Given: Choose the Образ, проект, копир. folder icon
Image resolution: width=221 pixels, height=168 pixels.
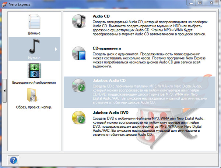Looking at the screenshot, I should point(32,95).
